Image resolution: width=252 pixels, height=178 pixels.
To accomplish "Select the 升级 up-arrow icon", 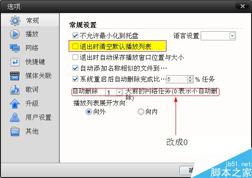I will [x=15, y=104].
